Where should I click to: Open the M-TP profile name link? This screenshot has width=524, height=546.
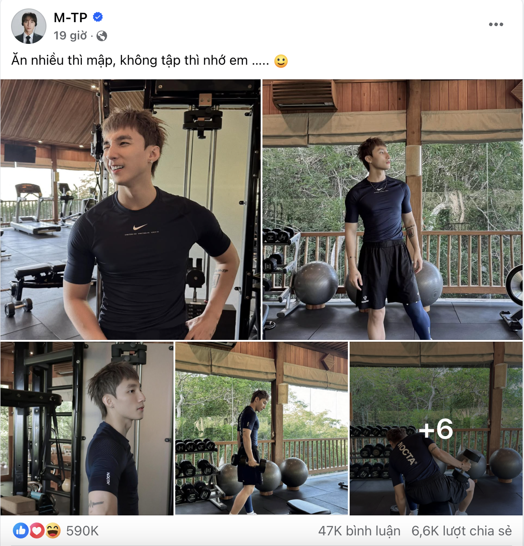tap(70, 16)
